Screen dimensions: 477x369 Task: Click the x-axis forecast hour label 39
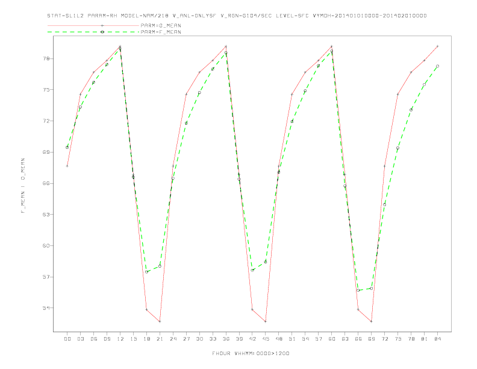point(239,339)
